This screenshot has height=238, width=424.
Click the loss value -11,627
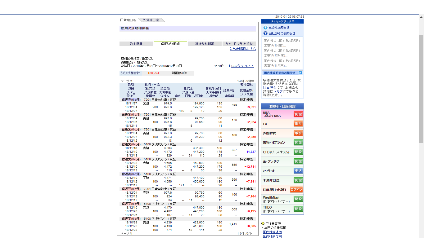[250, 152]
